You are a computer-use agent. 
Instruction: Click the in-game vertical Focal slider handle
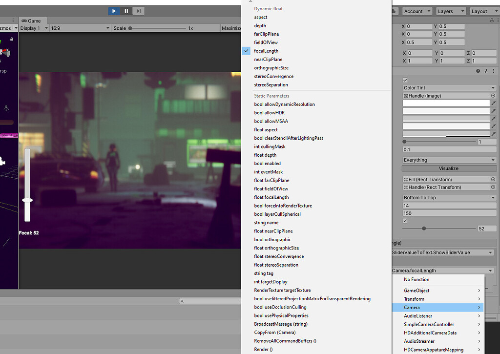[27, 200]
